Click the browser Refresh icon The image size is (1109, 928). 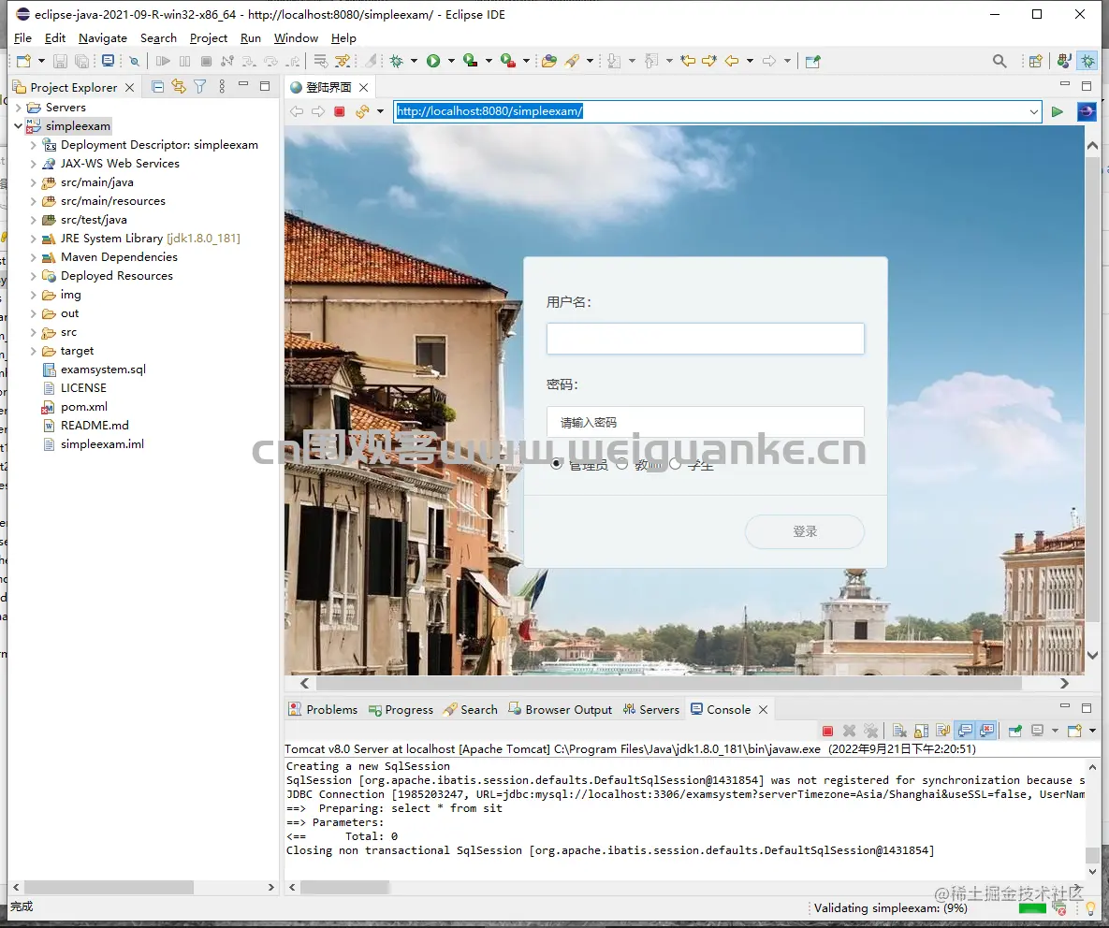(x=362, y=111)
